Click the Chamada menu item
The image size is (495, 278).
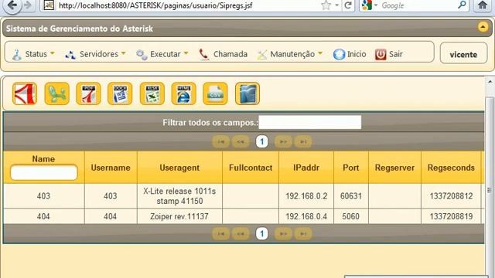tap(223, 54)
